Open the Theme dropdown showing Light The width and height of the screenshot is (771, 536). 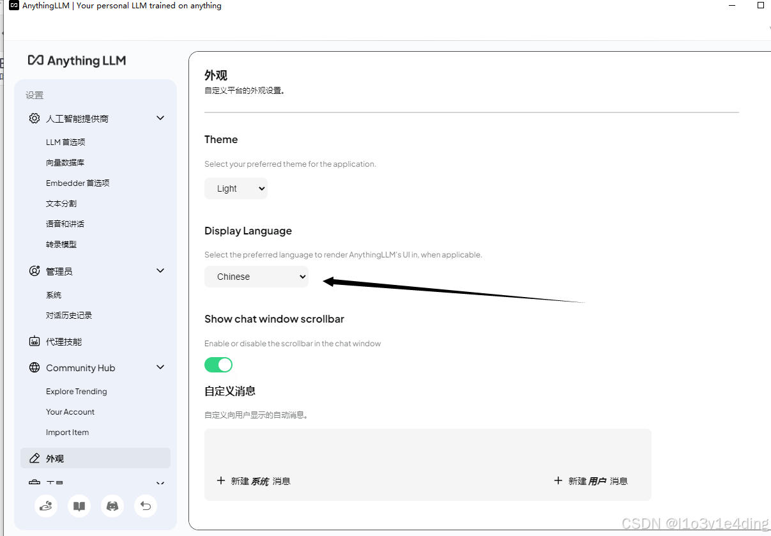[x=236, y=188]
